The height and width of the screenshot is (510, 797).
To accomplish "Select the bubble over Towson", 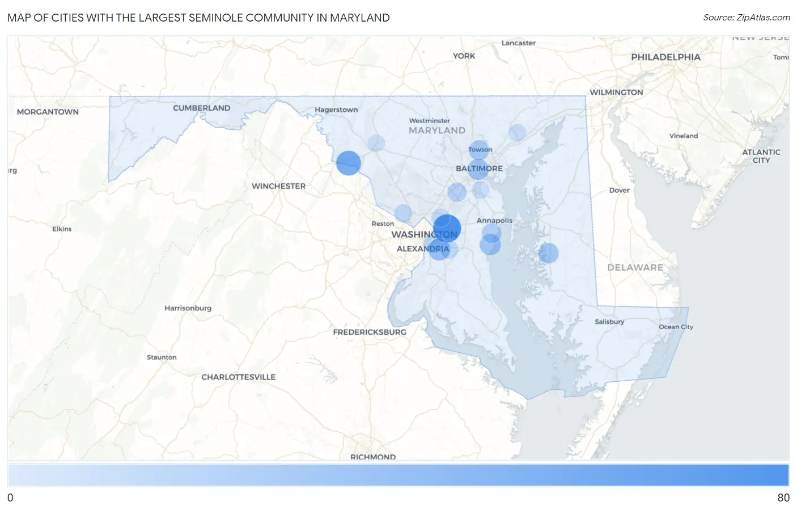I will click(x=479, y=150).
